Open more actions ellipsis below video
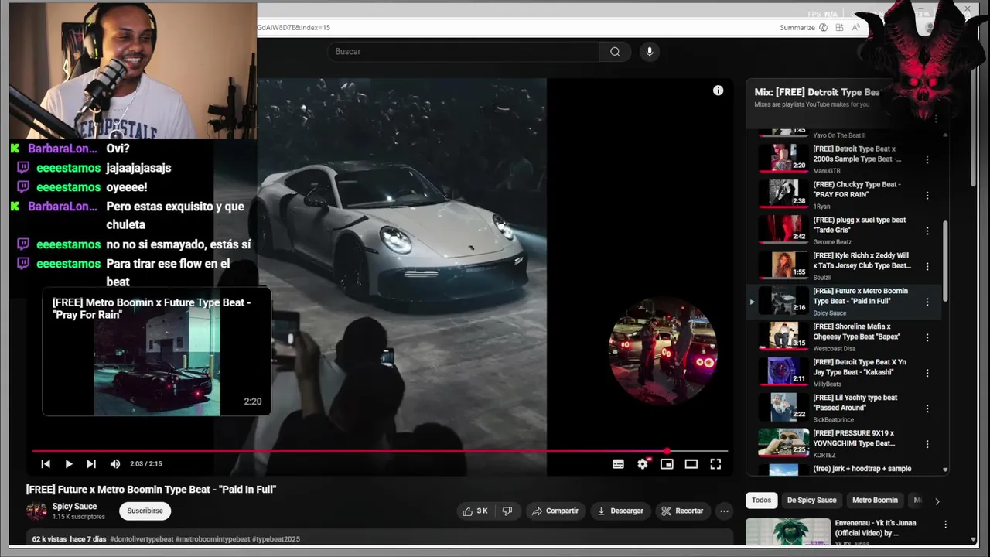 (724, 511)
